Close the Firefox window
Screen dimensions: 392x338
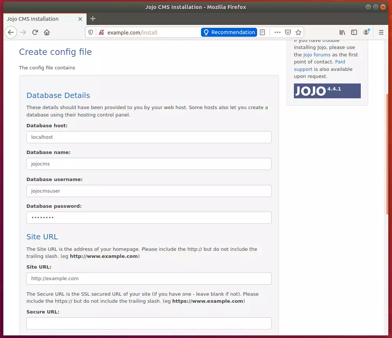[383, 7]
